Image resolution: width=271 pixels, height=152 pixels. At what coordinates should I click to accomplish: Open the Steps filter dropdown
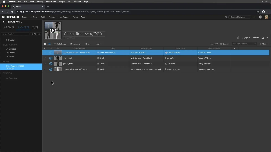pyautogui.click(x=225, y=44)
